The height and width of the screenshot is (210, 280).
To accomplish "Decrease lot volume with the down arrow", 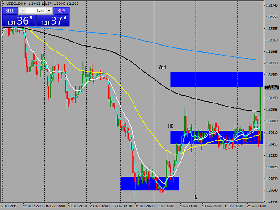I will point(22,11).
